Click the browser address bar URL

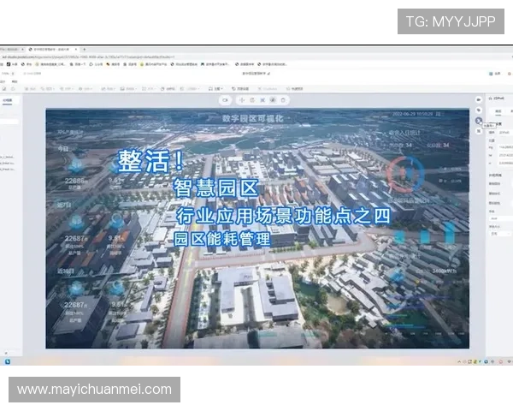pyautogui.click(x=88, y=57)
